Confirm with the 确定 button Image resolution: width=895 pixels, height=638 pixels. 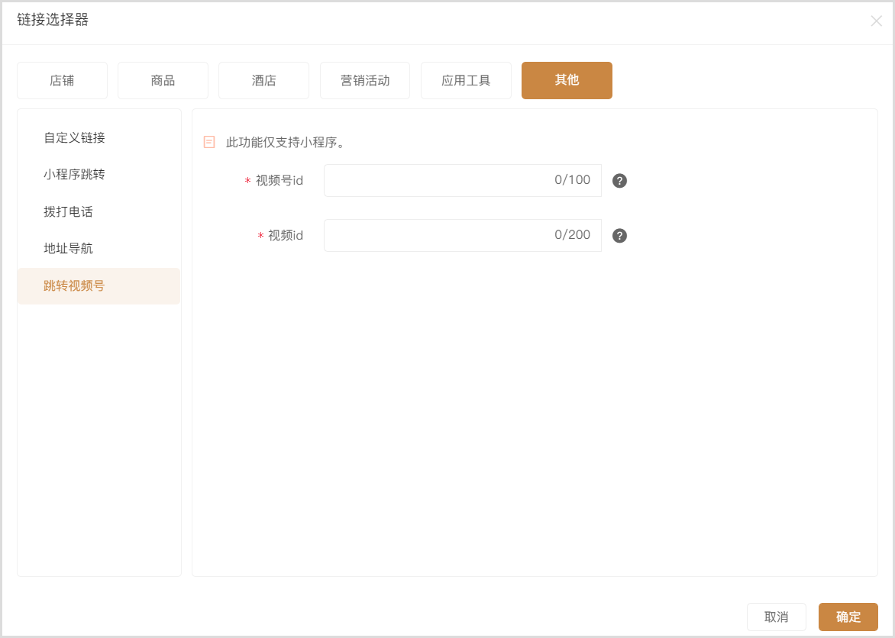848,617
